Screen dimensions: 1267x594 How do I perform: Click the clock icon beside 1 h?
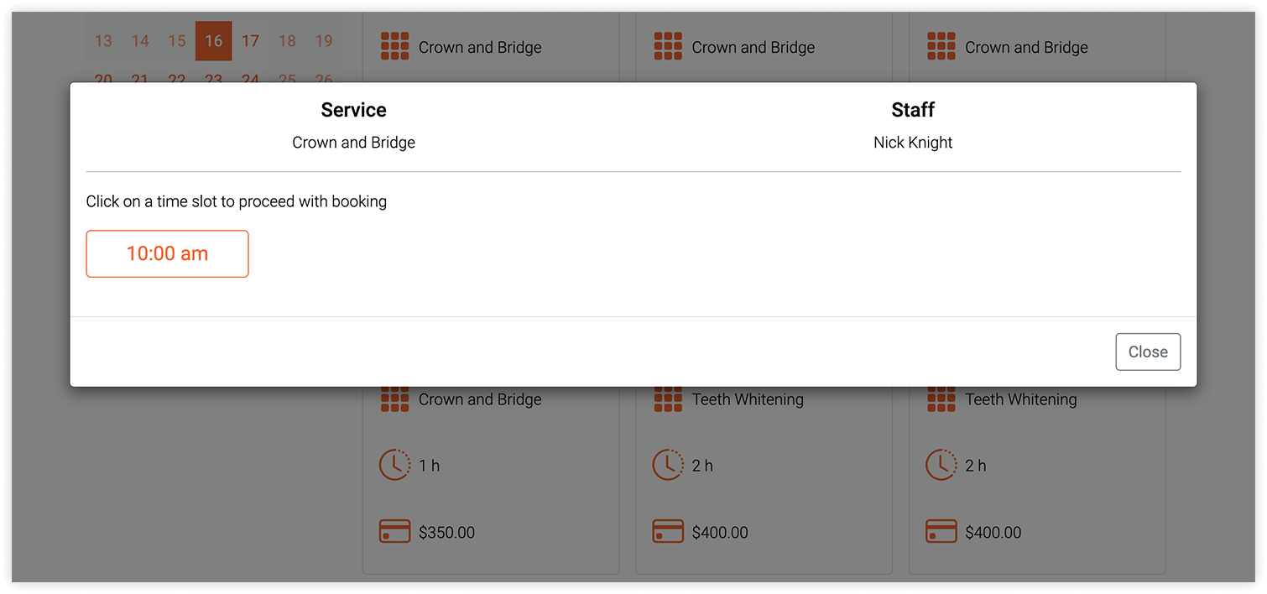pyautogui.click(x=395, y=465)
